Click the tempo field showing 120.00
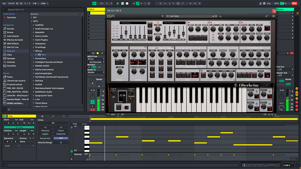 coord(11,4)
